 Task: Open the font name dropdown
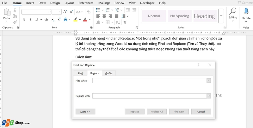coord(50,12)
